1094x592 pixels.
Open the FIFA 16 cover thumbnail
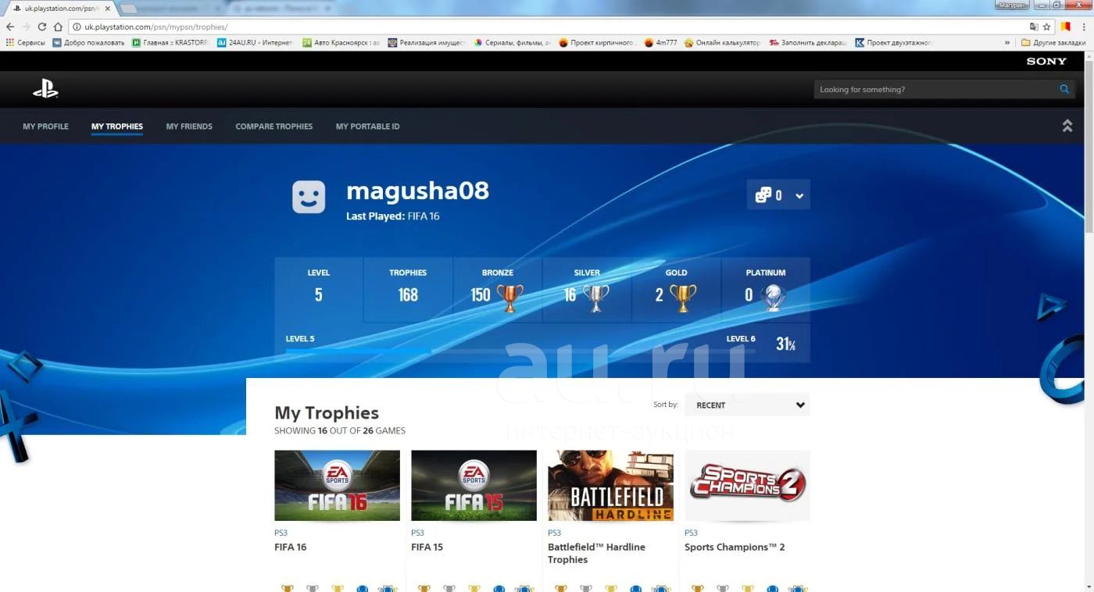(337, 485)
